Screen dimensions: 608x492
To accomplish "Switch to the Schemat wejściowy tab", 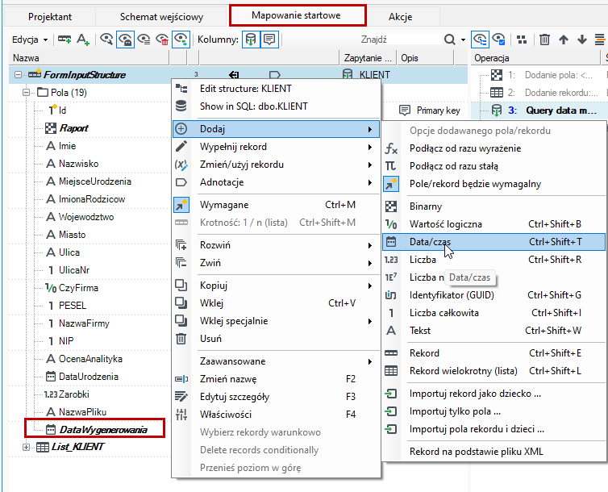I will [161, 17].
